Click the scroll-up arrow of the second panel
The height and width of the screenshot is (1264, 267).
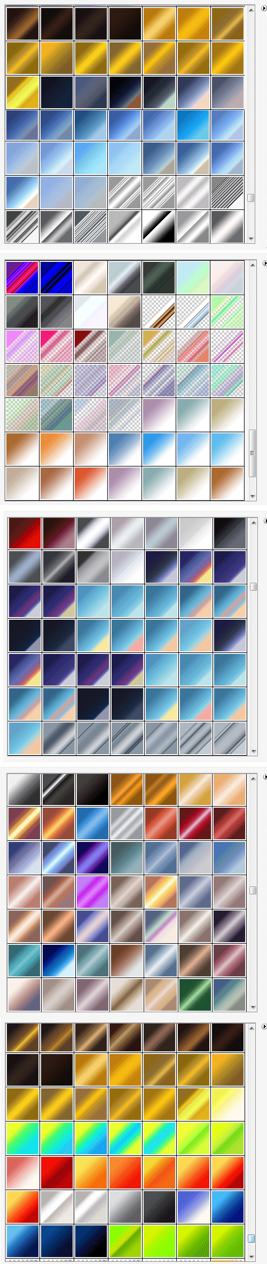point(252,265)
